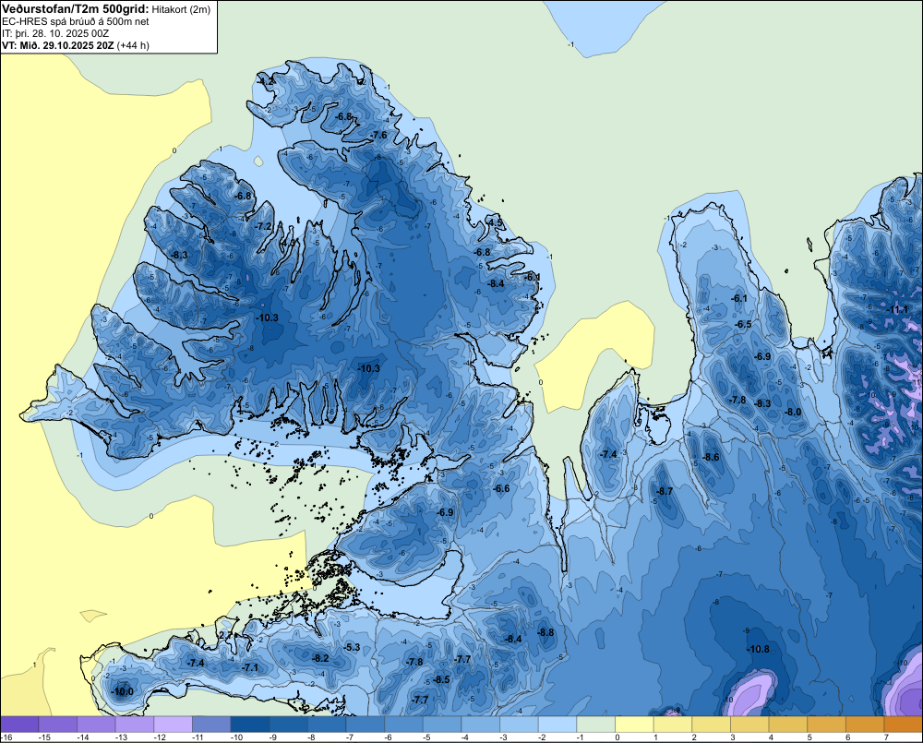Click the pale green swatch between -1 and 0

[x=595, y=725]
